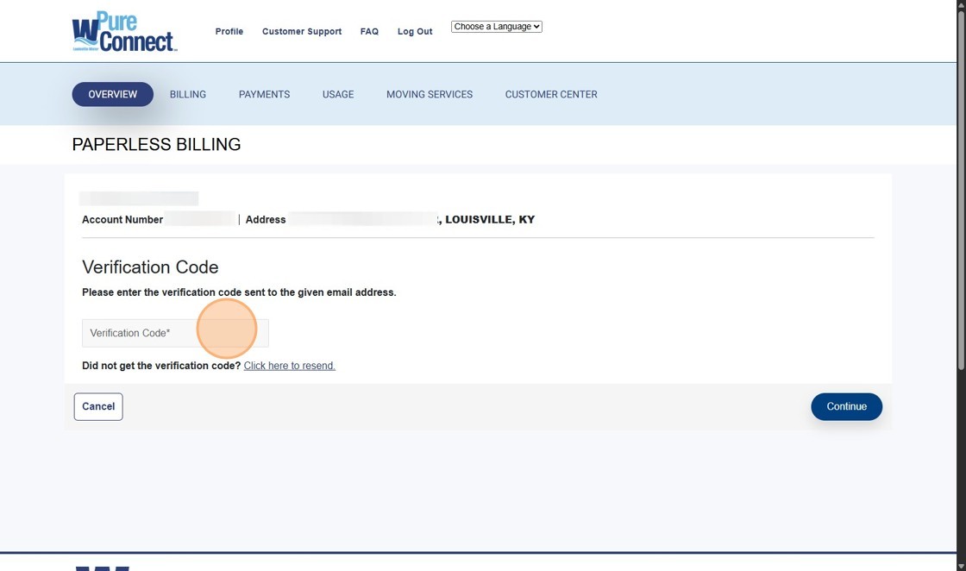Open the Payments tab
This screenshot has width=966, height=571.
(x=264, y=94)
